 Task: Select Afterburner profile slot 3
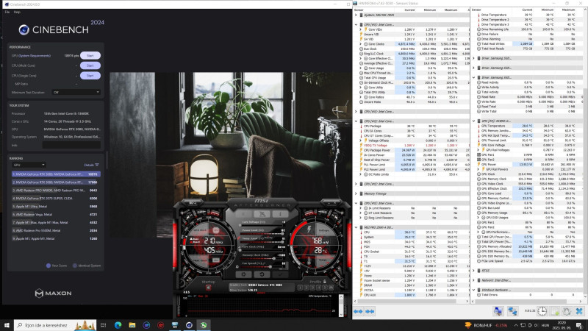(x=312, y=288)
